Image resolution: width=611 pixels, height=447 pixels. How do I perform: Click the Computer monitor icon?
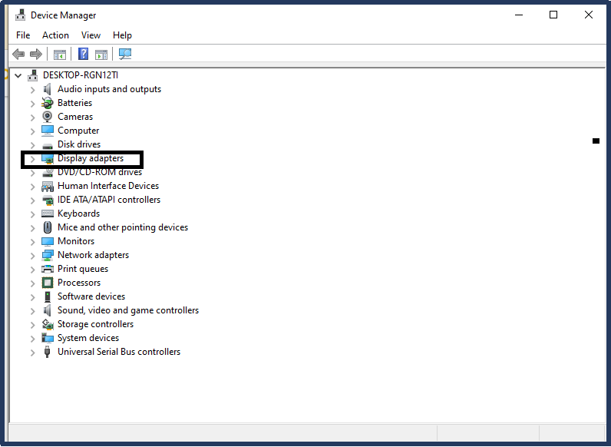[47, 131]
